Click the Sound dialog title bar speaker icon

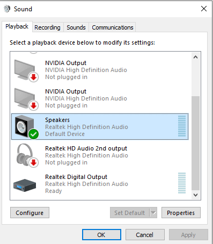(7, 9)
